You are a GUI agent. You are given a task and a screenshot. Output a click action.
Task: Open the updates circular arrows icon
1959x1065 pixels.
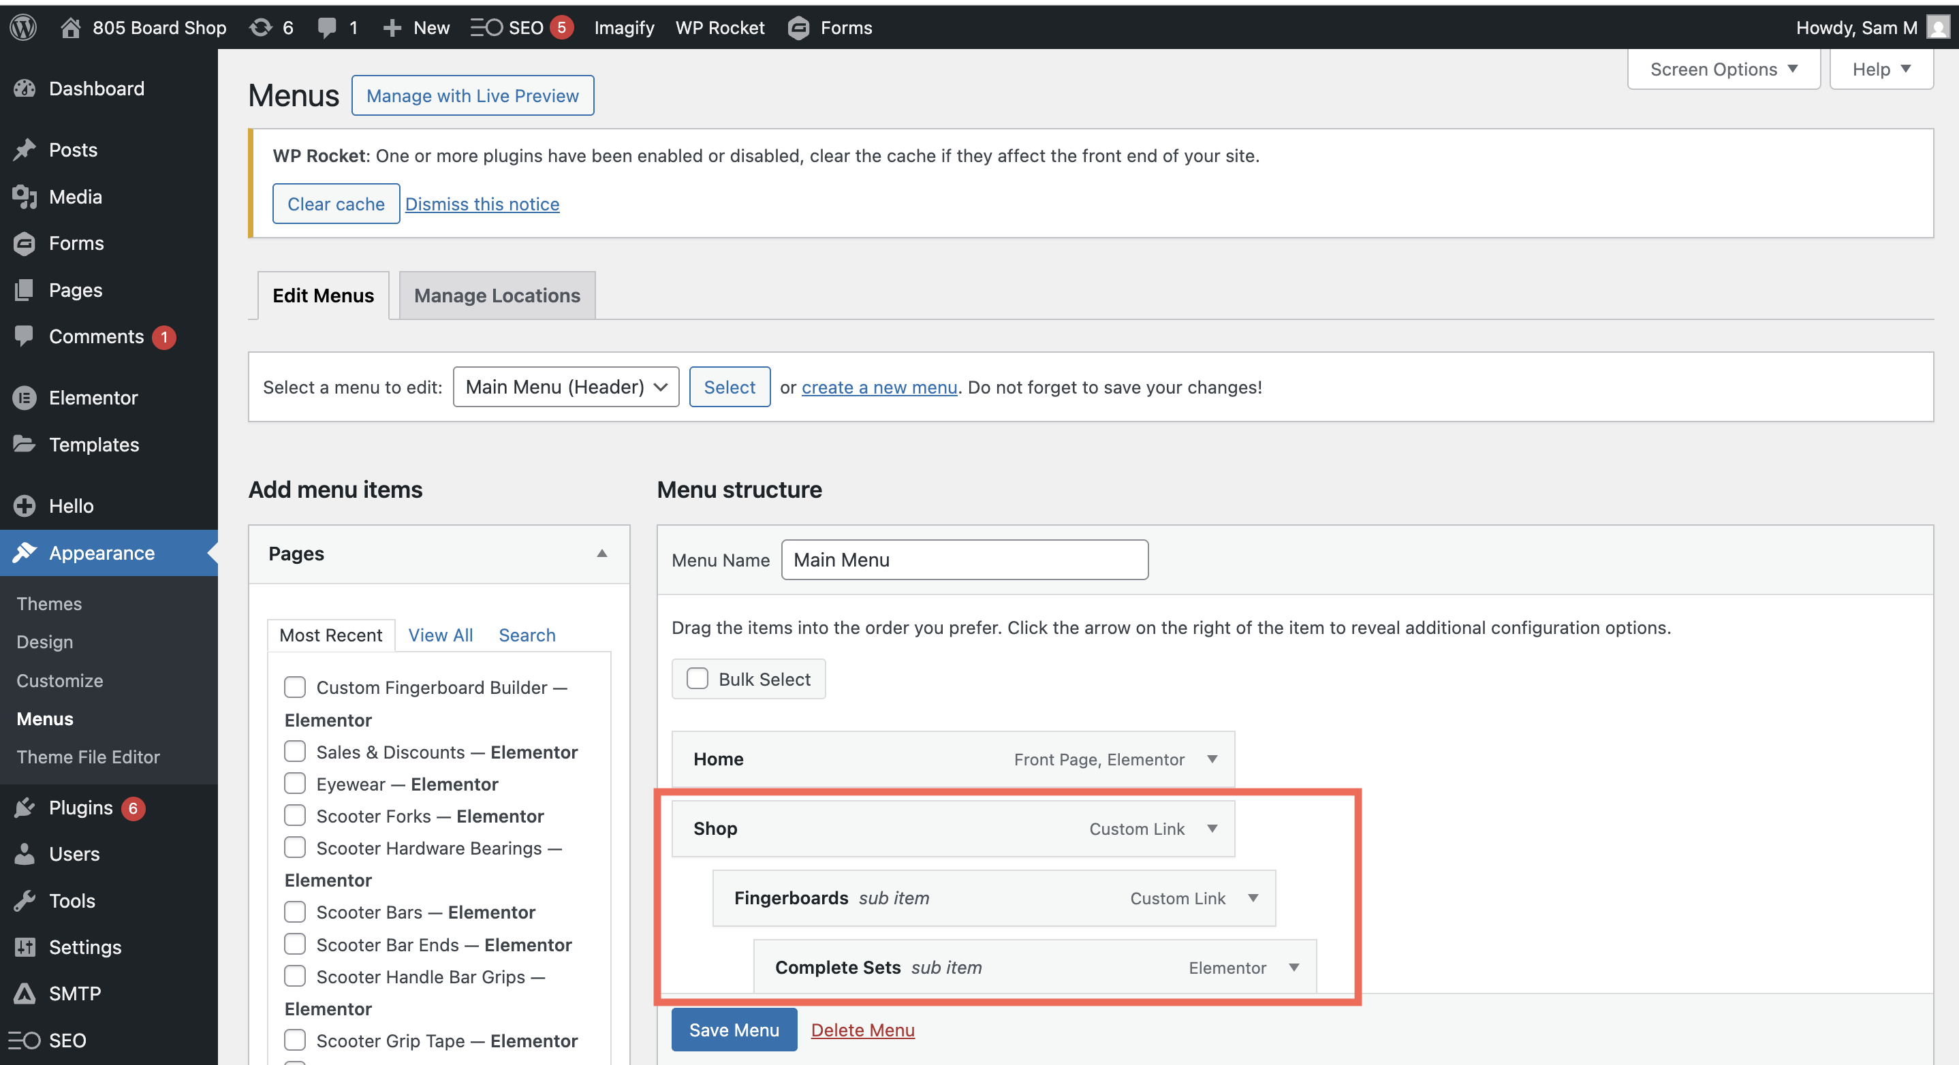point(261,27)
